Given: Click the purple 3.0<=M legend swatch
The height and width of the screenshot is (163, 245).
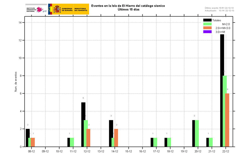Looking at the screenshot, I should click(x=207, y=31).
